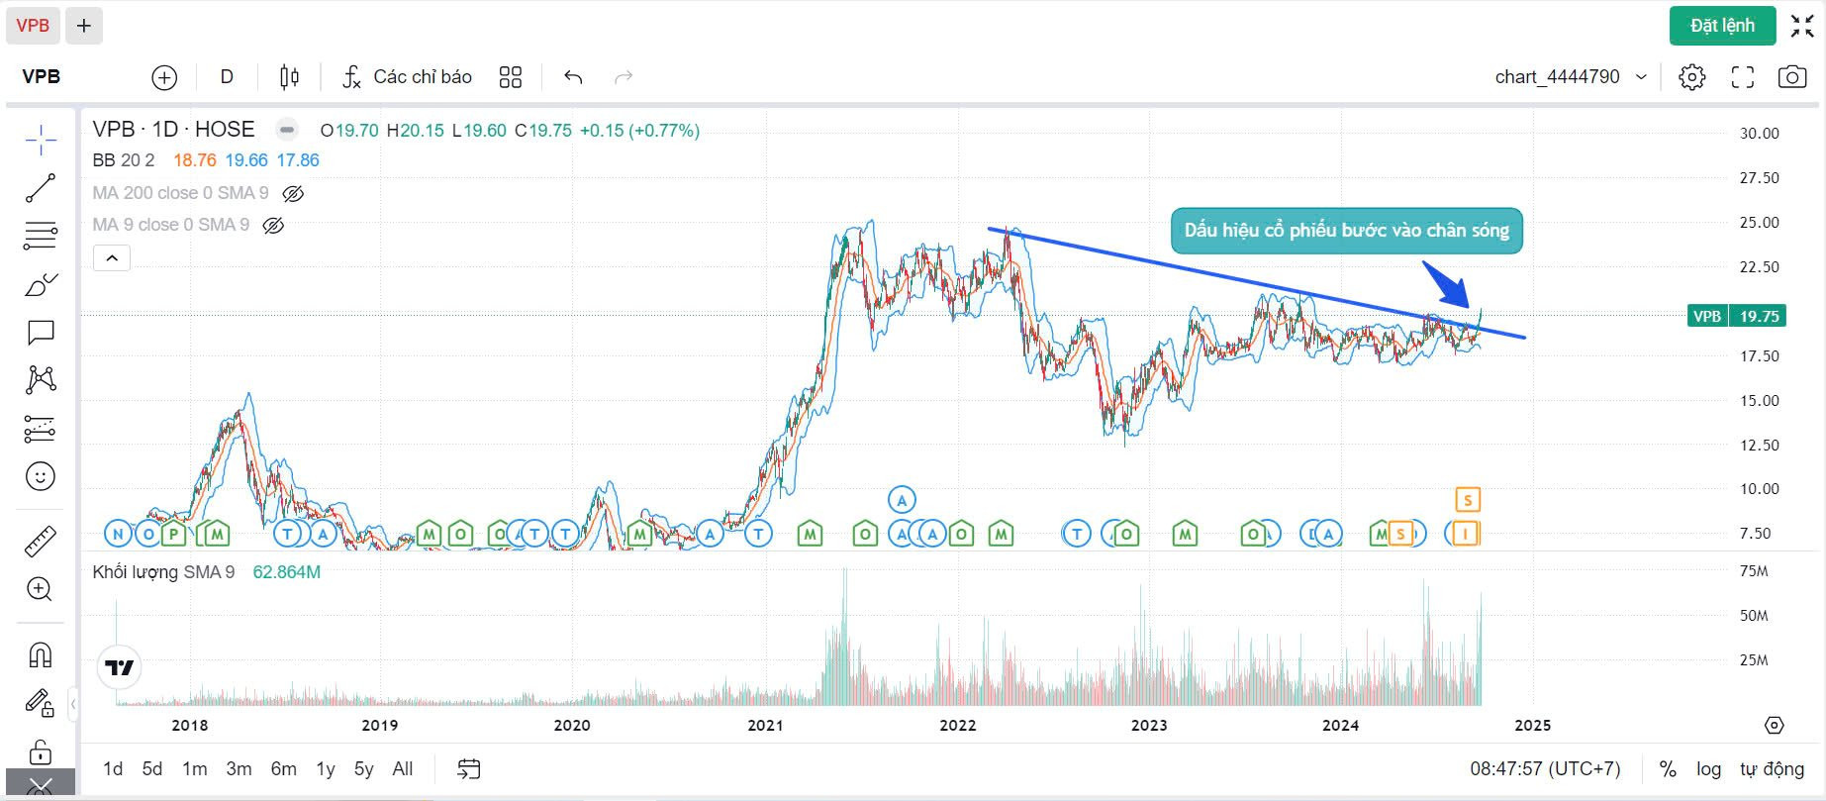Click the add symbol compare plus icon

click(164, 77)
